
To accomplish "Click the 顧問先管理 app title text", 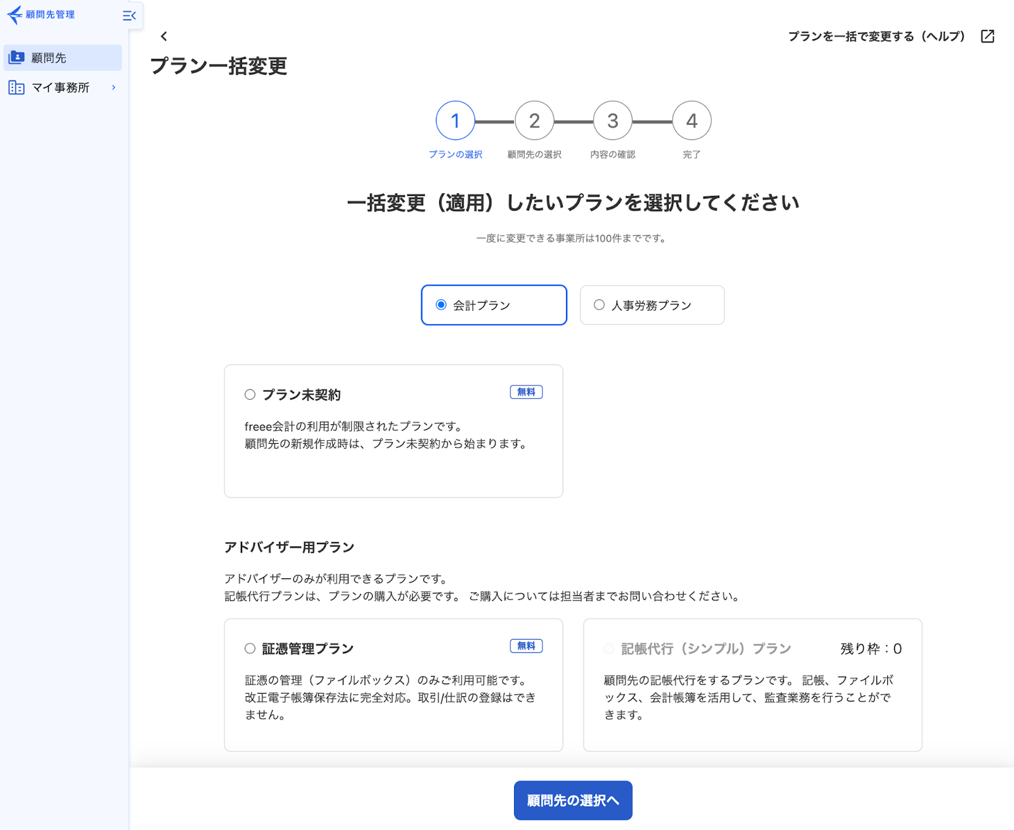I will 50,15.
